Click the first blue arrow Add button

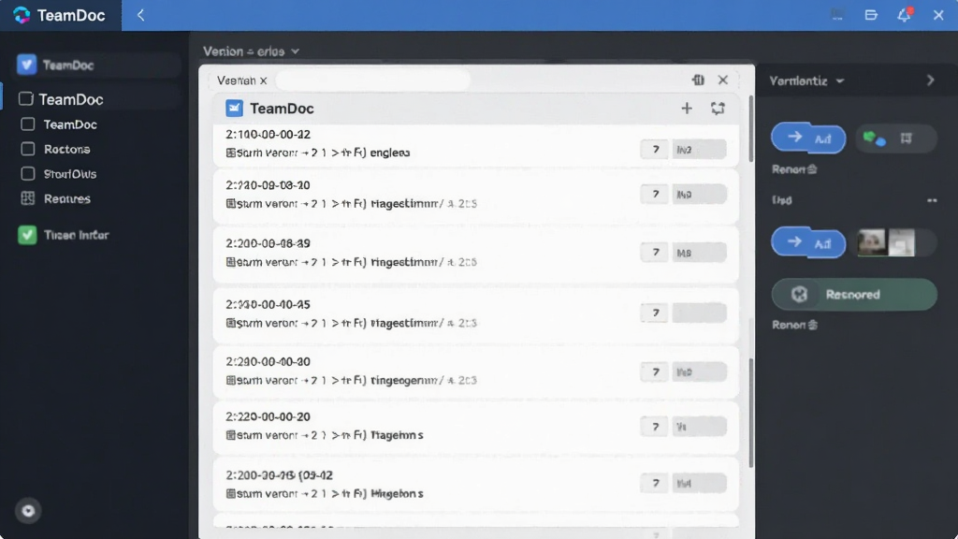(x=808, y=138)
